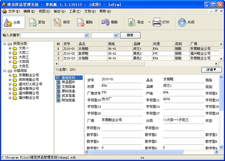
Task: Click the 关闭 close toolbar icon
Action: coord(182,22)
